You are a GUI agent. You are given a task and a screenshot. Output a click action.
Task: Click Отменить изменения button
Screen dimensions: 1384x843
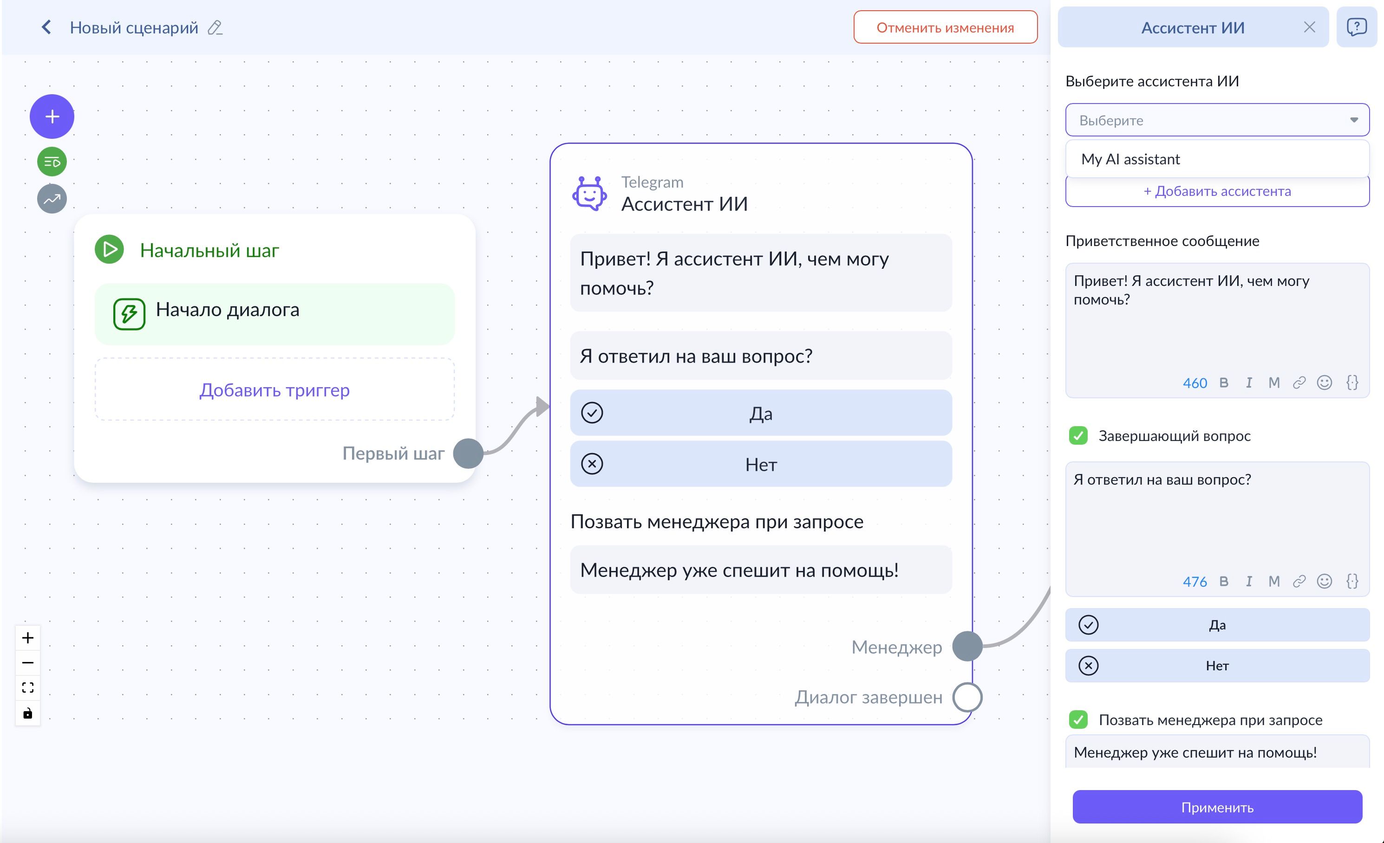[945, 27]
